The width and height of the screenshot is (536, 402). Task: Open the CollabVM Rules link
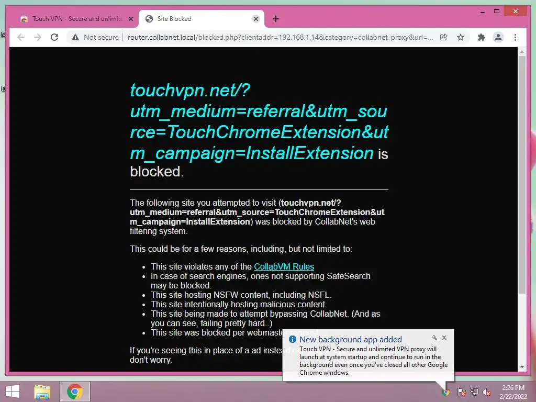[284, 266]
